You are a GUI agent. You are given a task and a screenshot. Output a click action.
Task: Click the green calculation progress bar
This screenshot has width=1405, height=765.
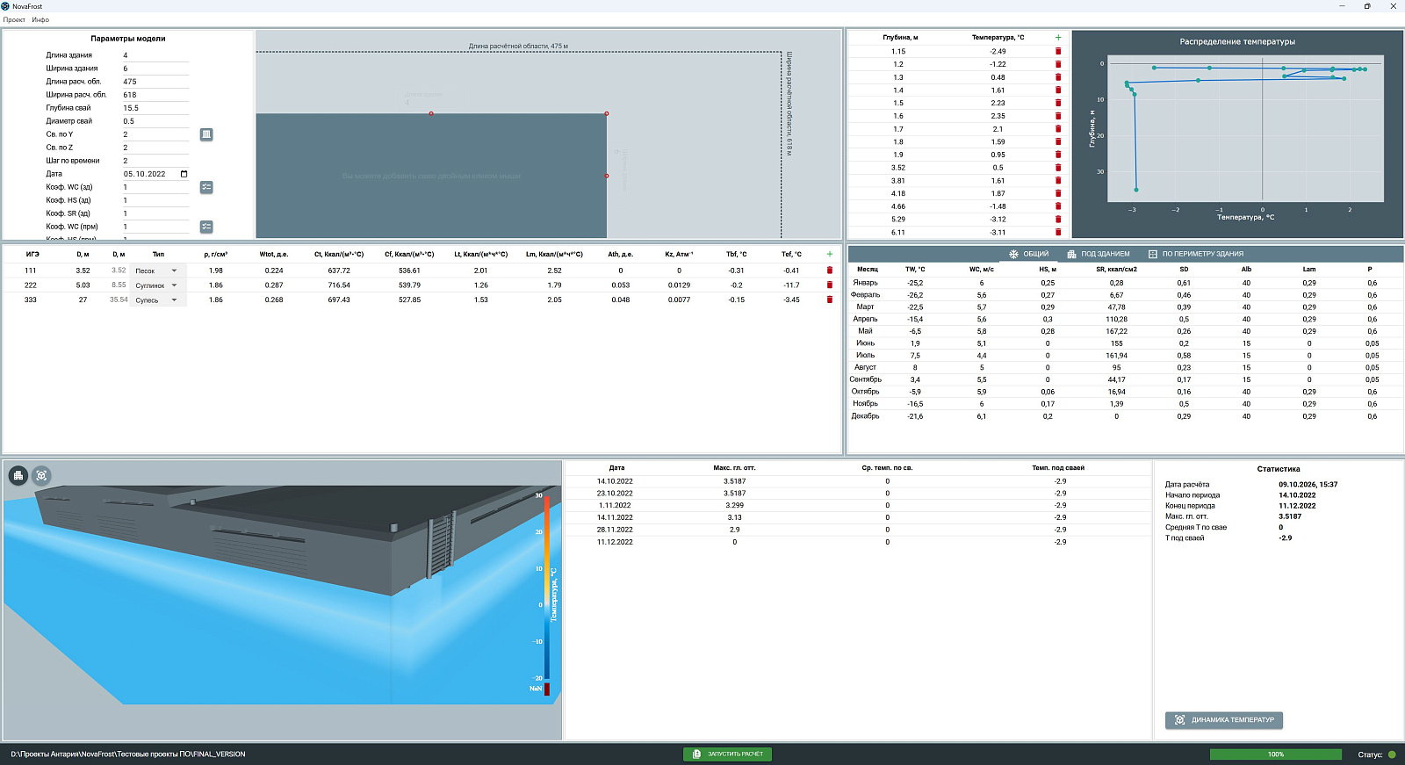[x=1275, y=754]
